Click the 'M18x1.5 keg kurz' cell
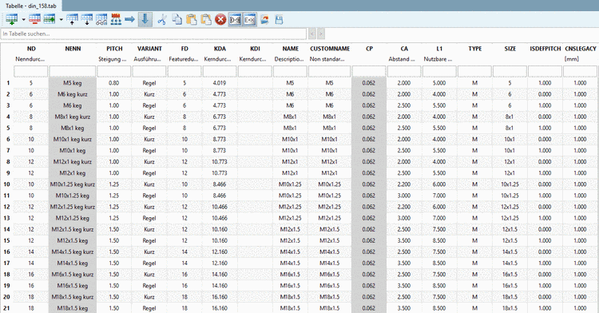 point(73,297)
